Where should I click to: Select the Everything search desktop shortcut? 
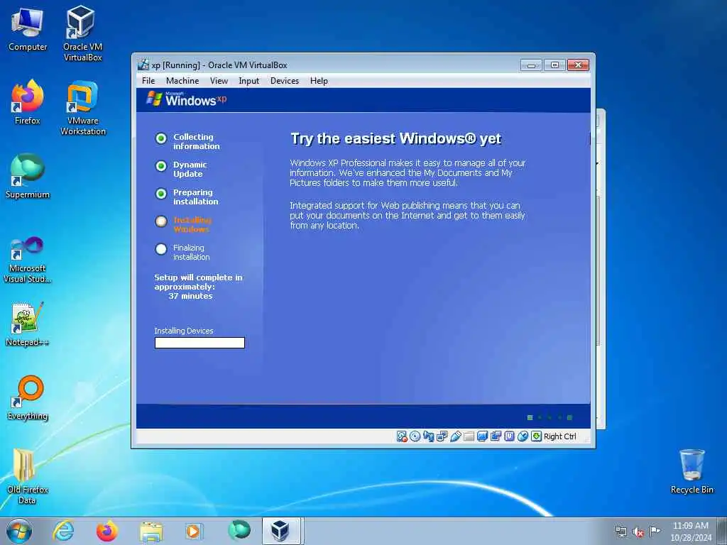28,398
